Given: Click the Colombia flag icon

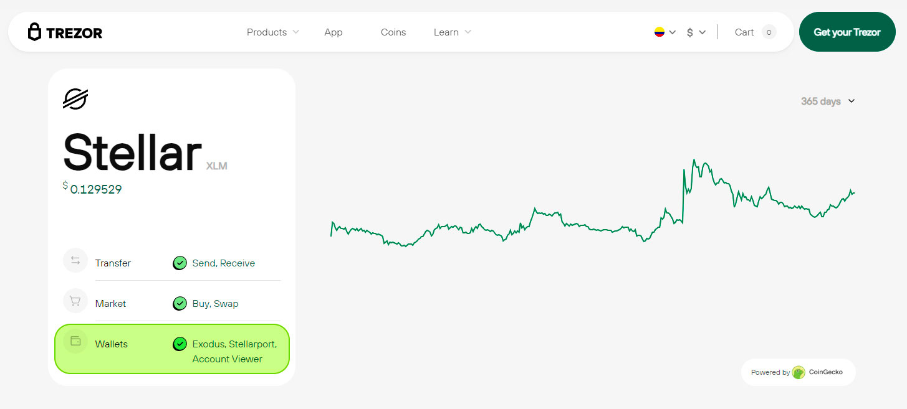Looking at the screenshot, I should point(660,32).
